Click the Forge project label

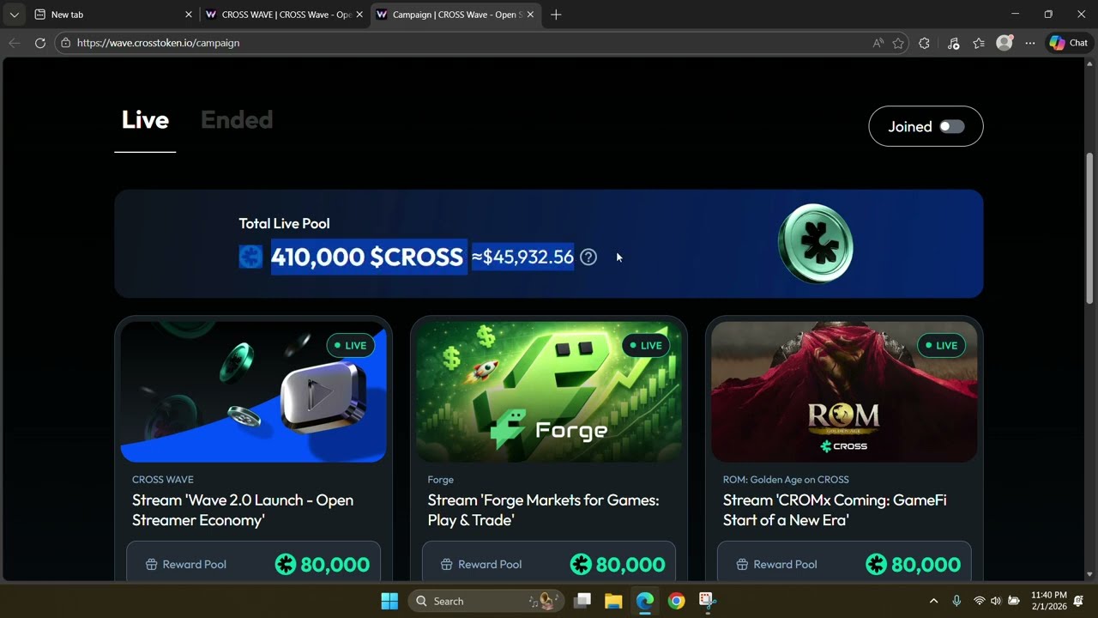441,480
